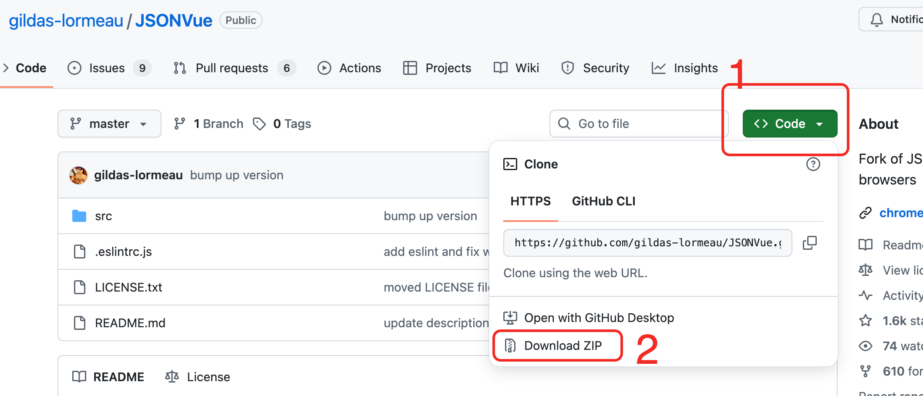
Task: Click gildas-lormeau avatar in commit row
Action: tap(78, 175)
